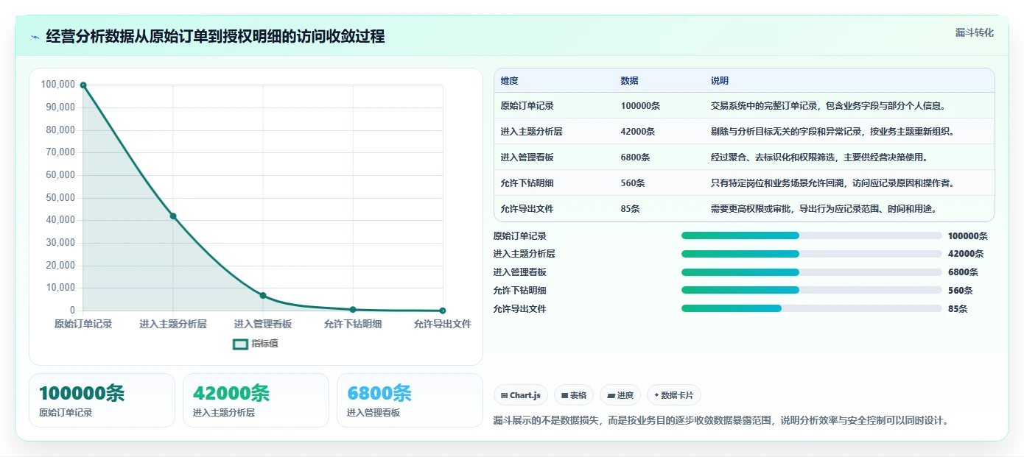Click x-axis label 进入主题分析层

pos(173,324)
